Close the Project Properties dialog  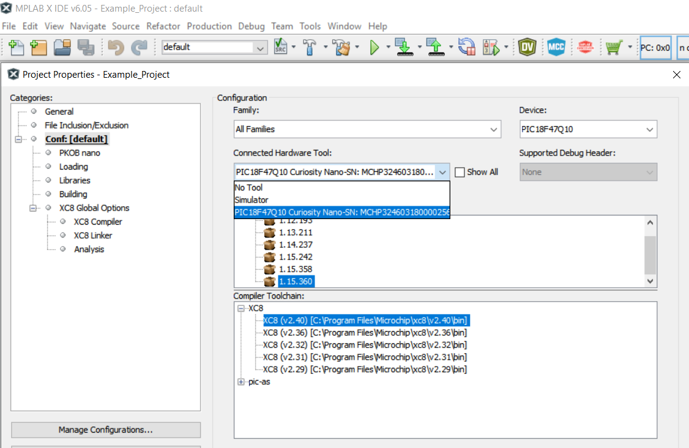pos(676,75)
